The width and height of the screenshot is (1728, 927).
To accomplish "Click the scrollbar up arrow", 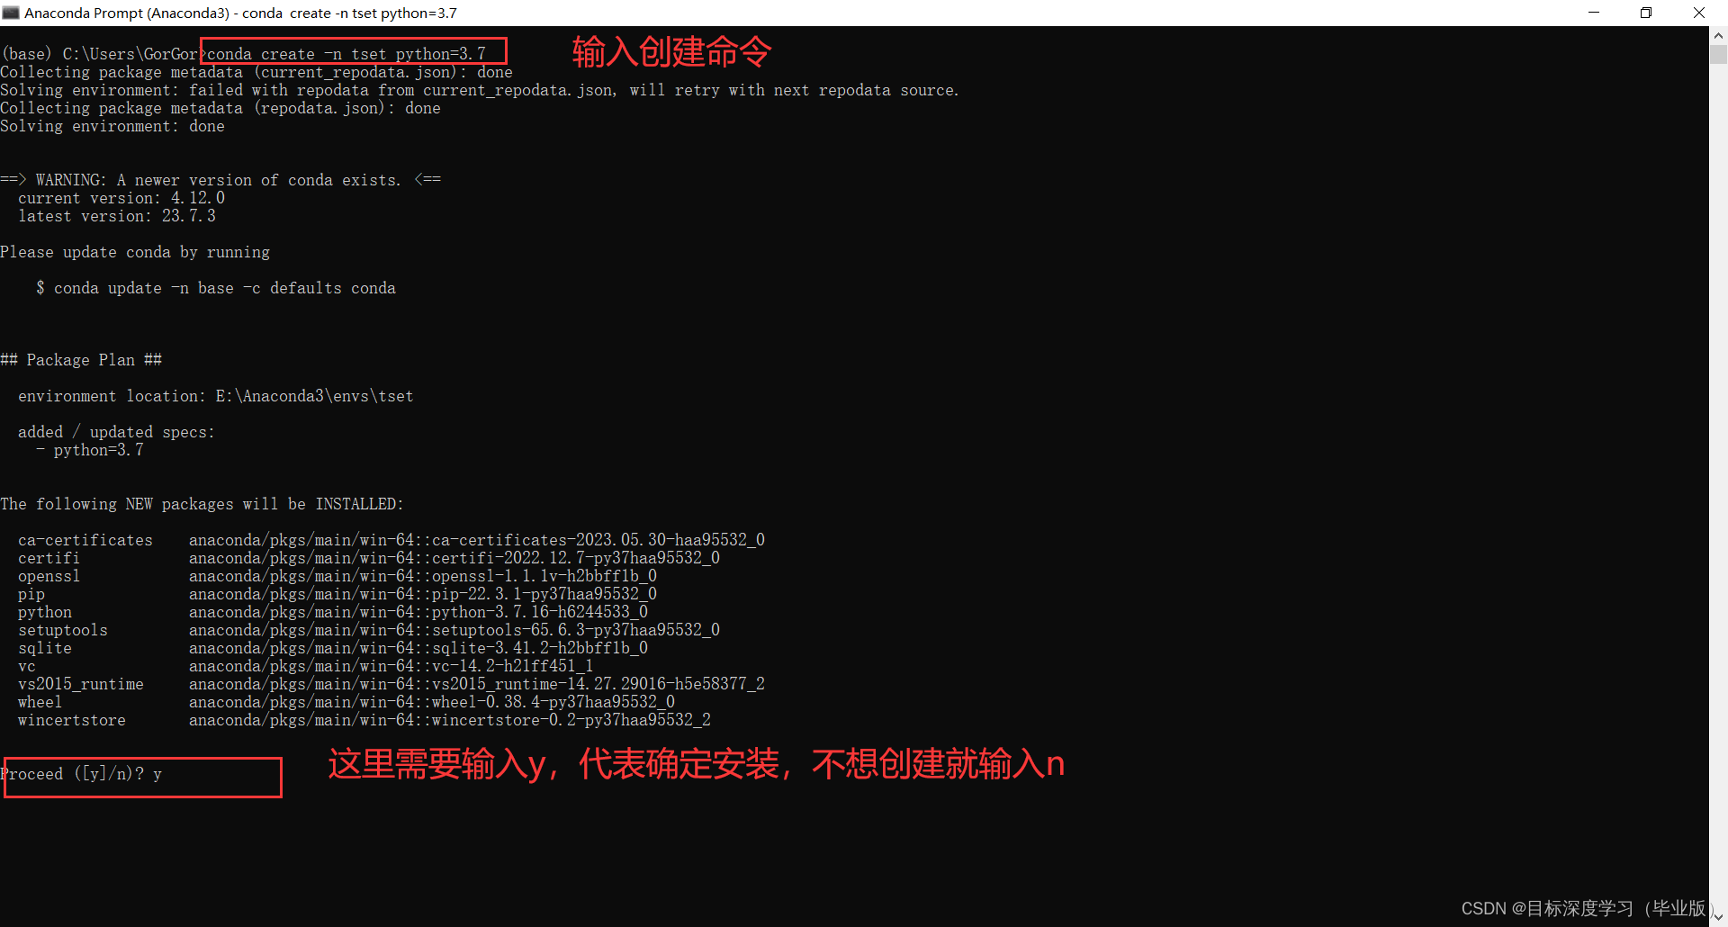I will [x=1718, y=36].
